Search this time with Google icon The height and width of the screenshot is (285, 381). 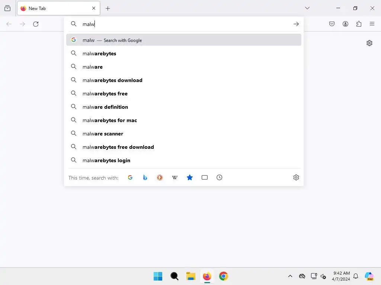130,177
